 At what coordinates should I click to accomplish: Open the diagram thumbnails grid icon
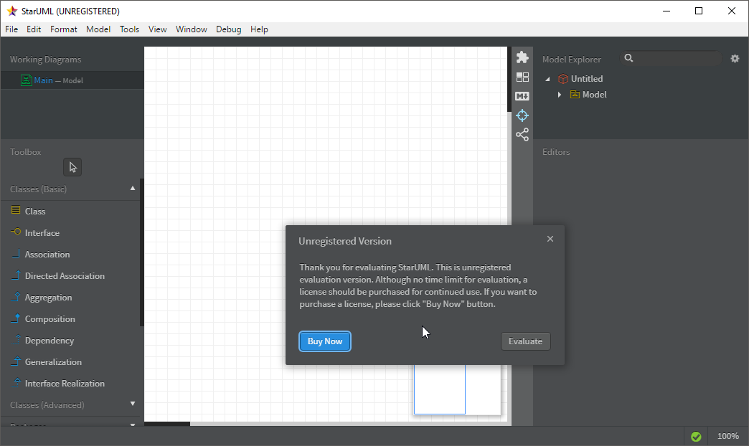point(522,77)
